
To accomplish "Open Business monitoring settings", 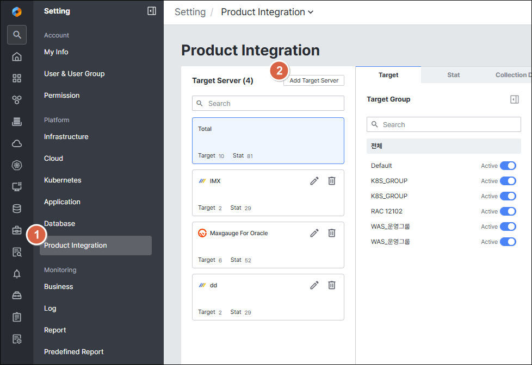I will point(58,286).
